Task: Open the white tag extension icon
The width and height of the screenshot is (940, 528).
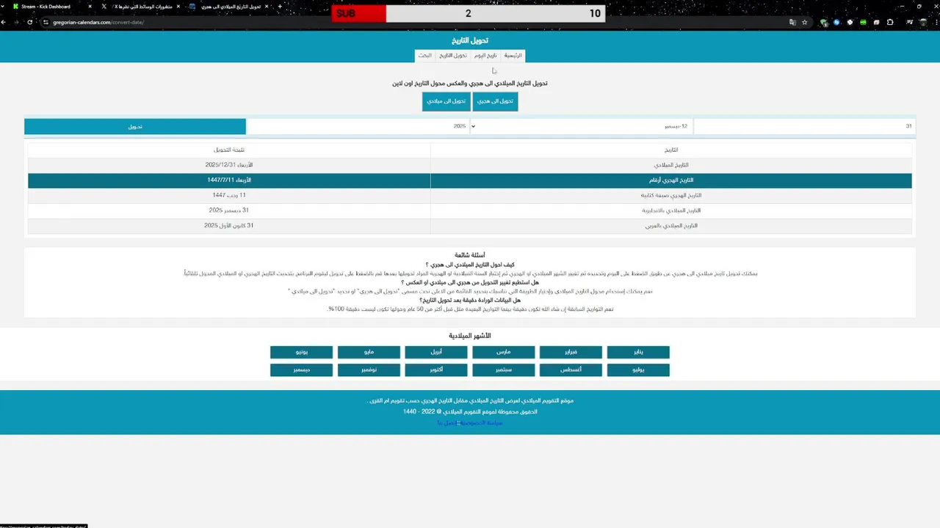Action: (x=850, y=22)
